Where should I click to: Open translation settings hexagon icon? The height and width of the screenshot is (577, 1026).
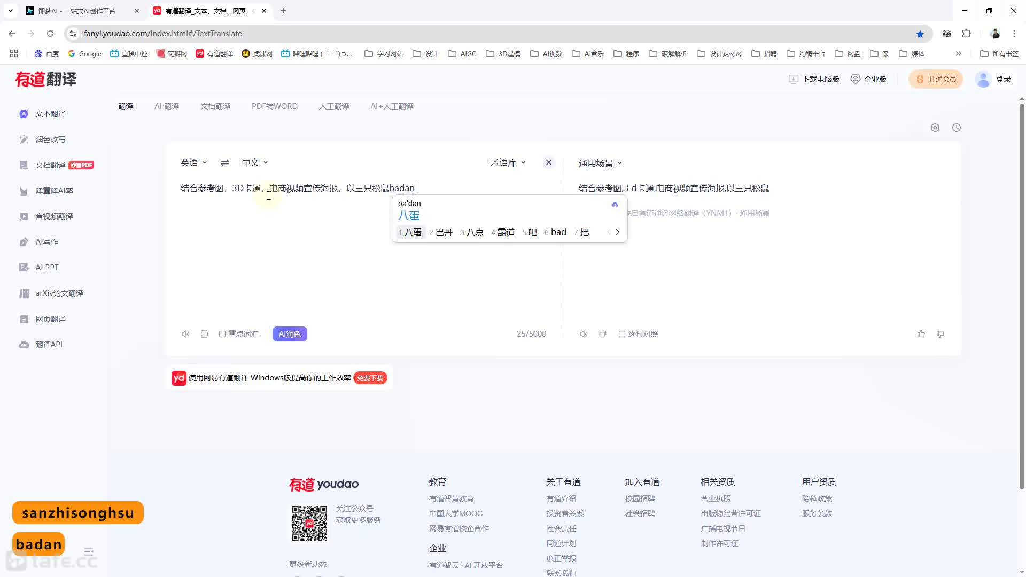coord(935,128)
